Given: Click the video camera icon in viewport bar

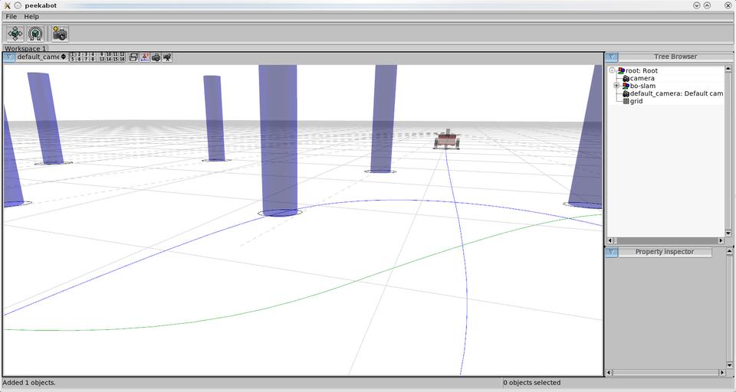Looking at the screenshot, I should pyautogui.click(x=167, y=57).
